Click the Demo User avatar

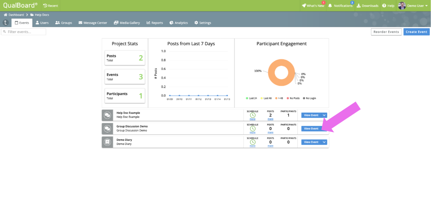pos(402,6)
